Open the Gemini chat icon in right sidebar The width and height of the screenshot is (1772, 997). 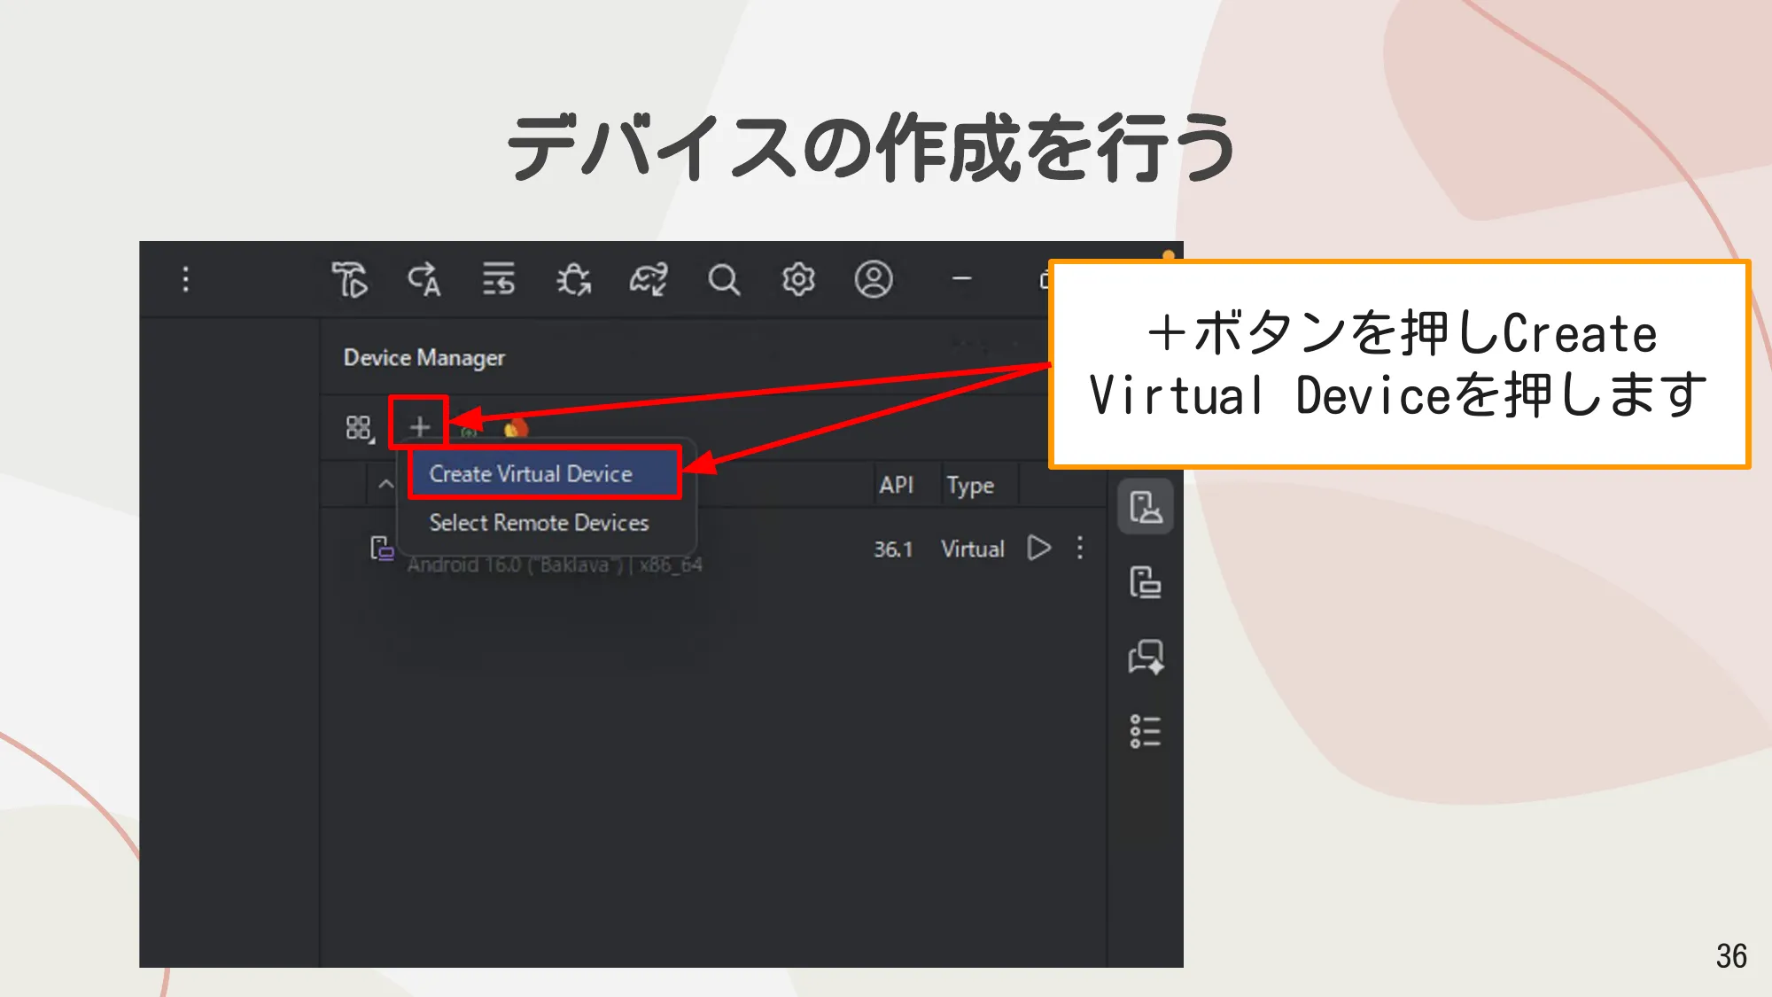coord(1146,658)
